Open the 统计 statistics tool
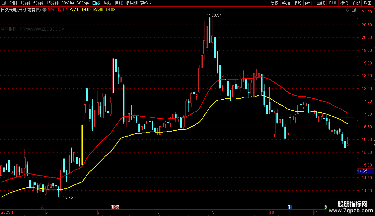 click(x=309, y=3)
